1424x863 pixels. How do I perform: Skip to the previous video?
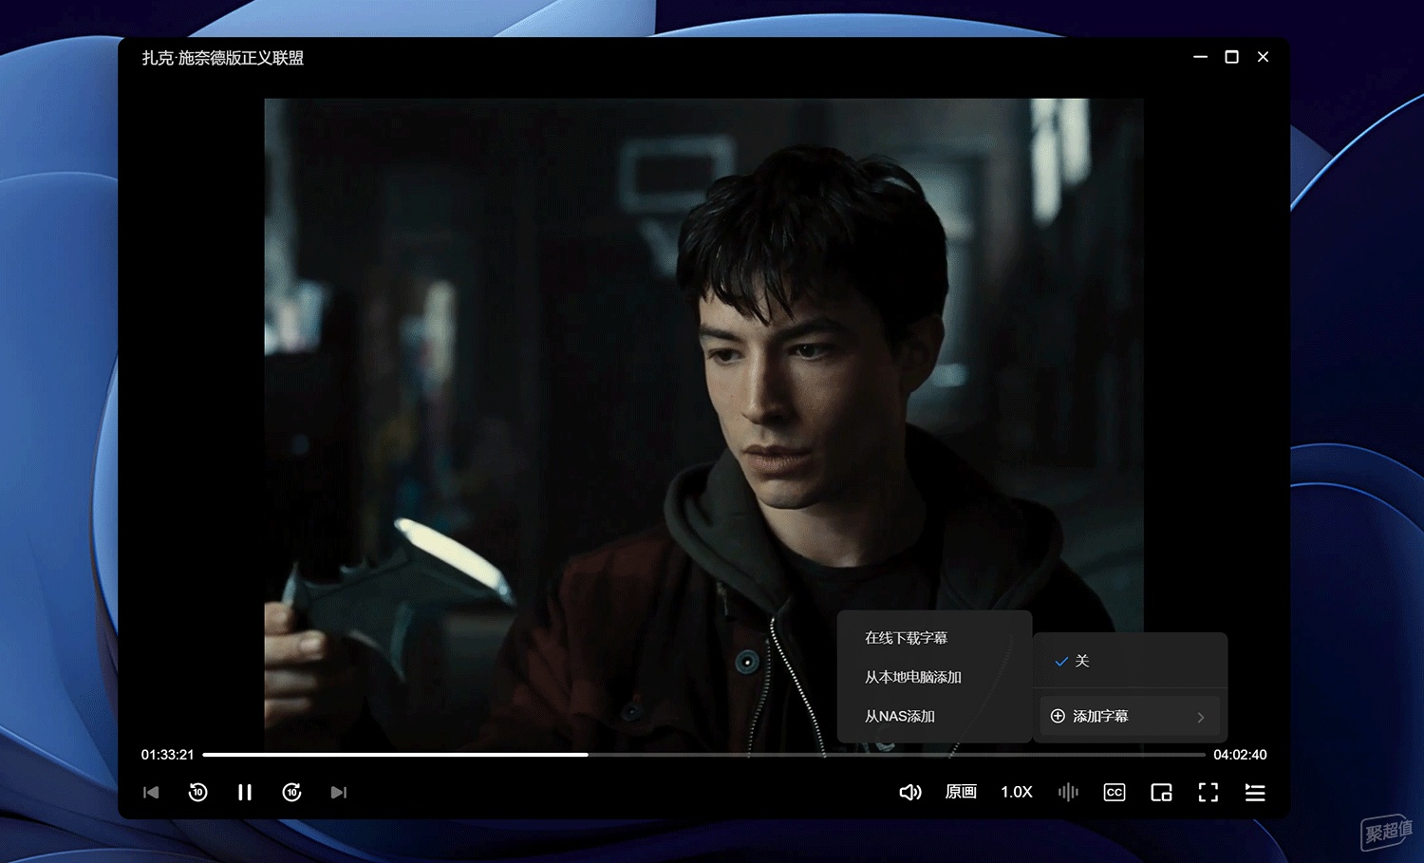tap(151, 792)
